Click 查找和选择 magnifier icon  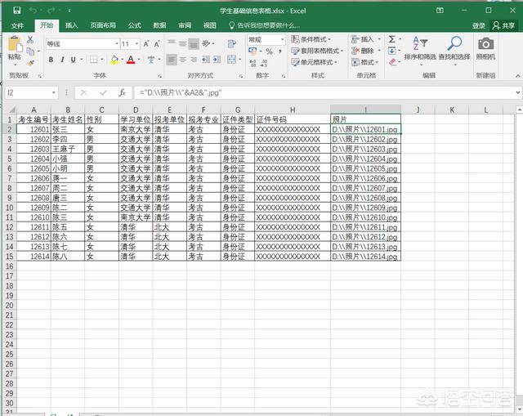[454, 43]
